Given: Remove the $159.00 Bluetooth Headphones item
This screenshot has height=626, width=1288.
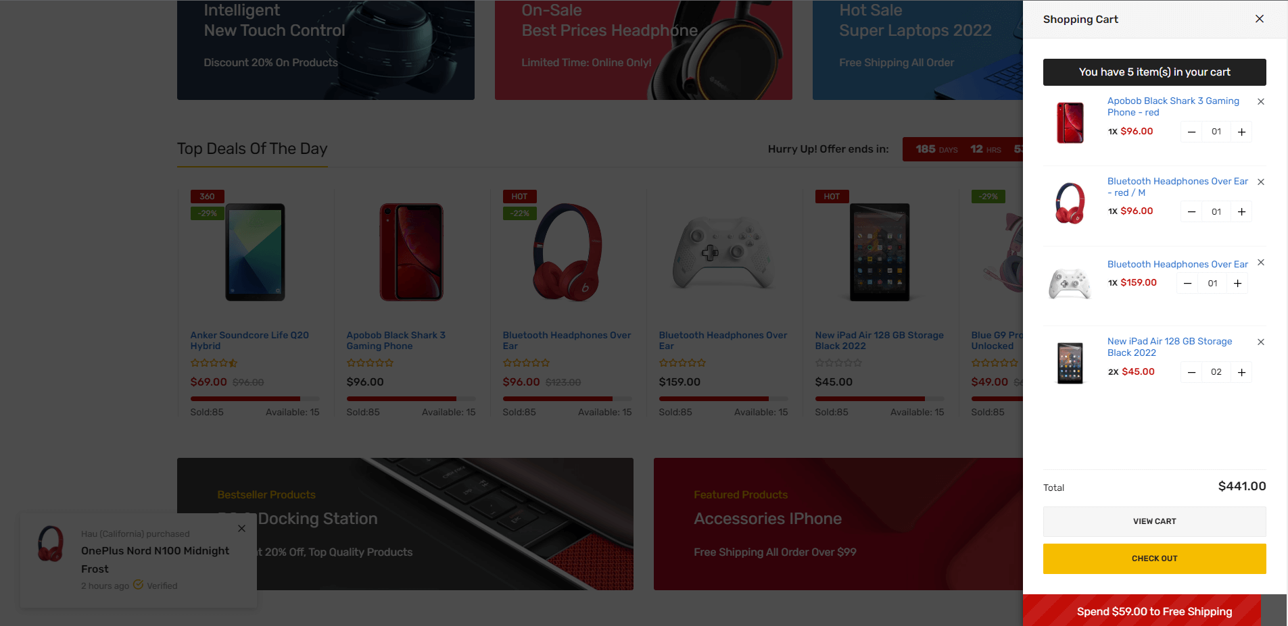Looking at the screenshot, I should (1260, 263).
